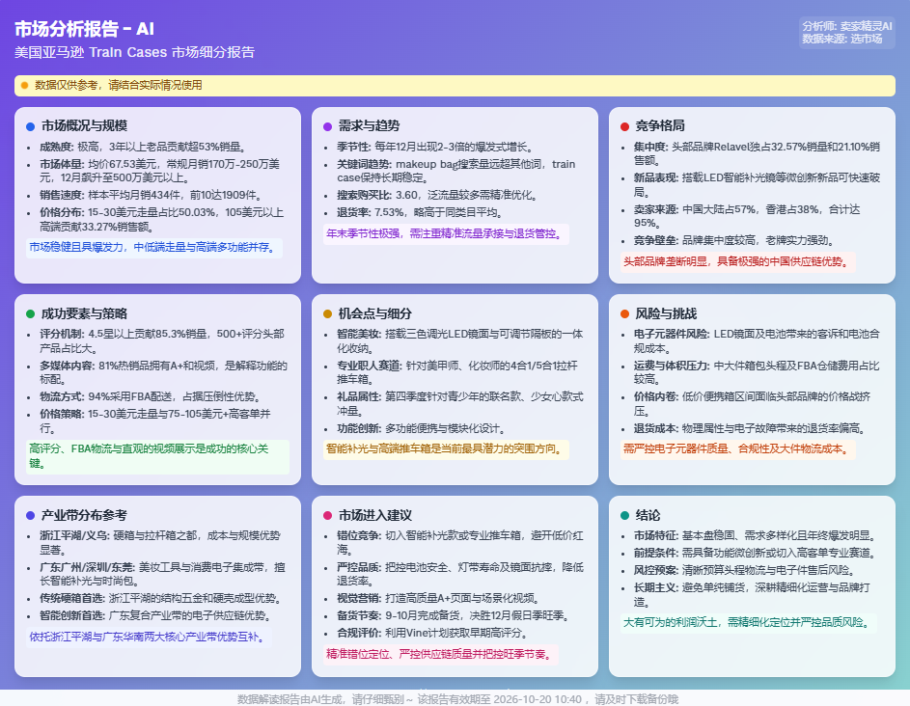Click the orange dot beside 风险与挑战
This screenshot has width=910, height=706.
click(624, 313)
